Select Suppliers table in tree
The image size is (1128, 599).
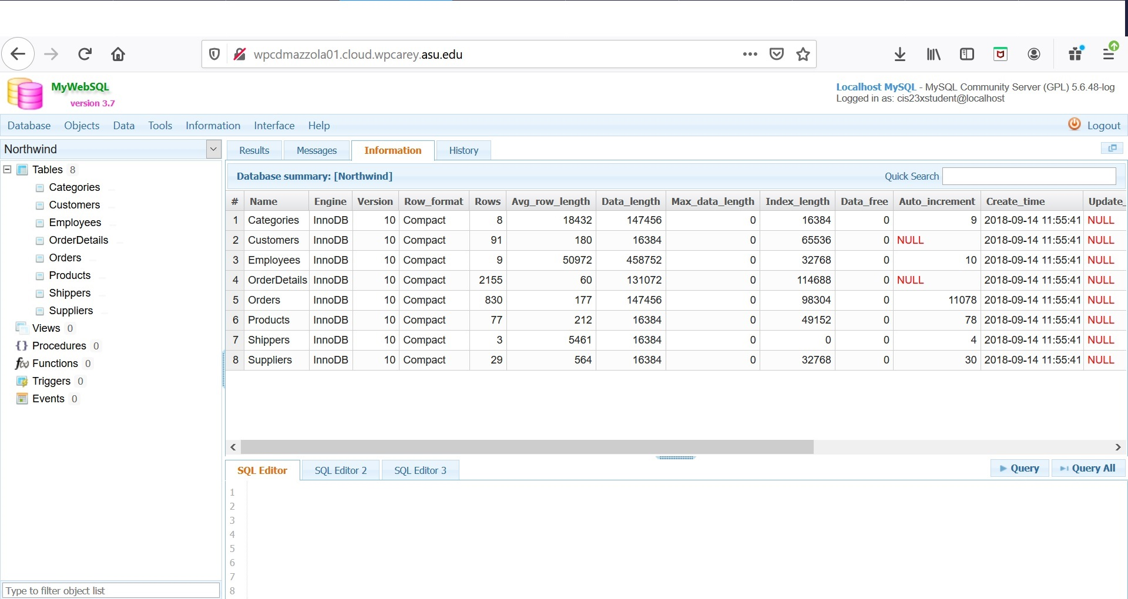click(71, 311)
